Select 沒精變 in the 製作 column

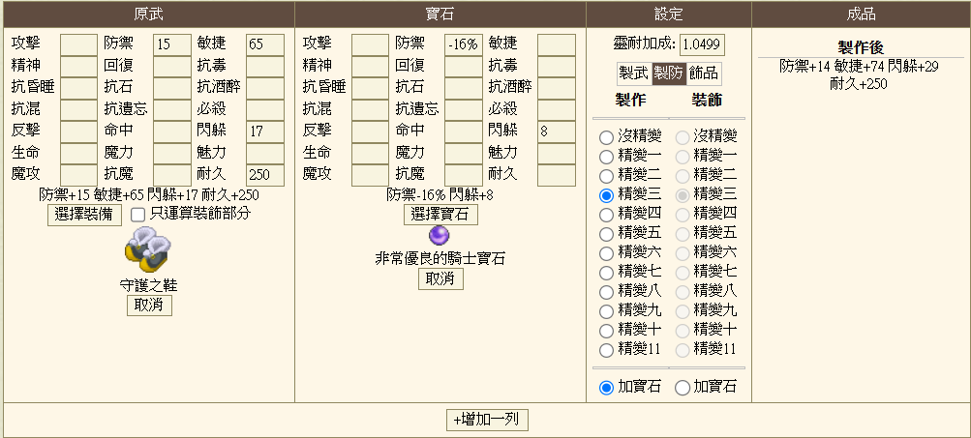(x=606, y=137)
